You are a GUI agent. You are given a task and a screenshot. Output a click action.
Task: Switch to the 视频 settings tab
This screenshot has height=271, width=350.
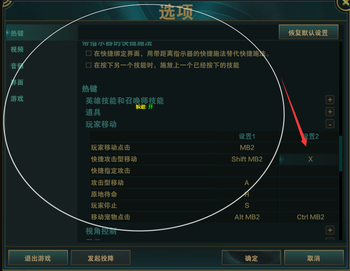[x=17, y=49]
